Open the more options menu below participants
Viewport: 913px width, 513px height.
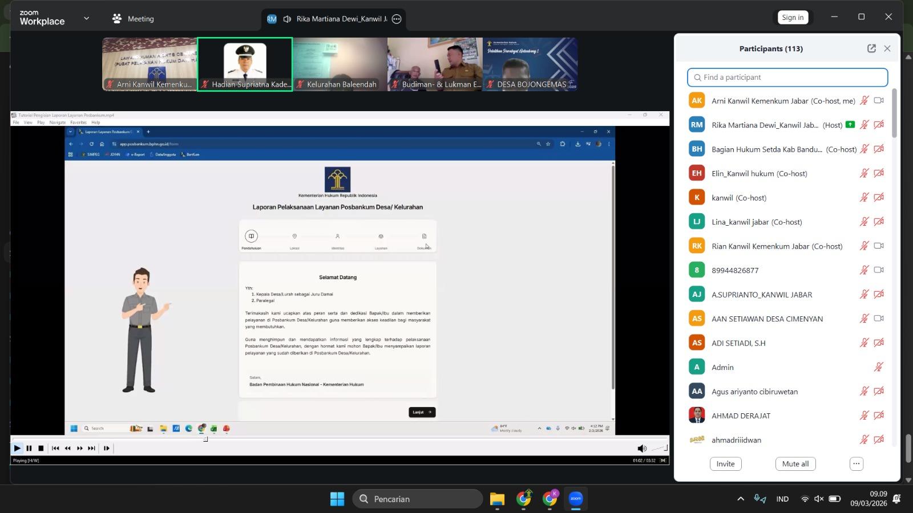(856, 464)
